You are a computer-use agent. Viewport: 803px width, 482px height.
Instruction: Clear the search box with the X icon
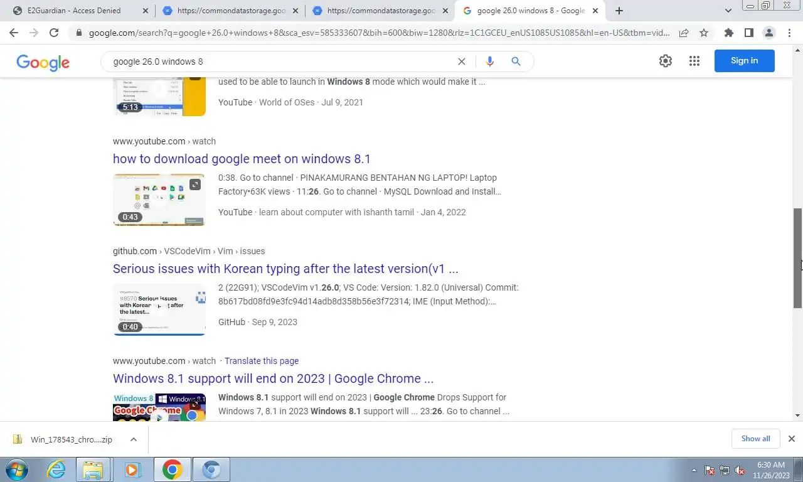(x=461, y=62)
